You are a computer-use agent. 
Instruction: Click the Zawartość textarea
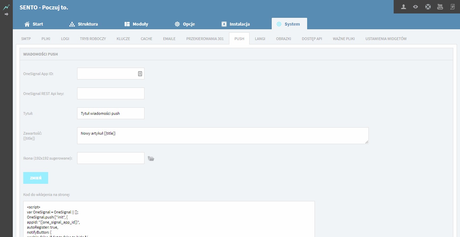coord(223,136)
